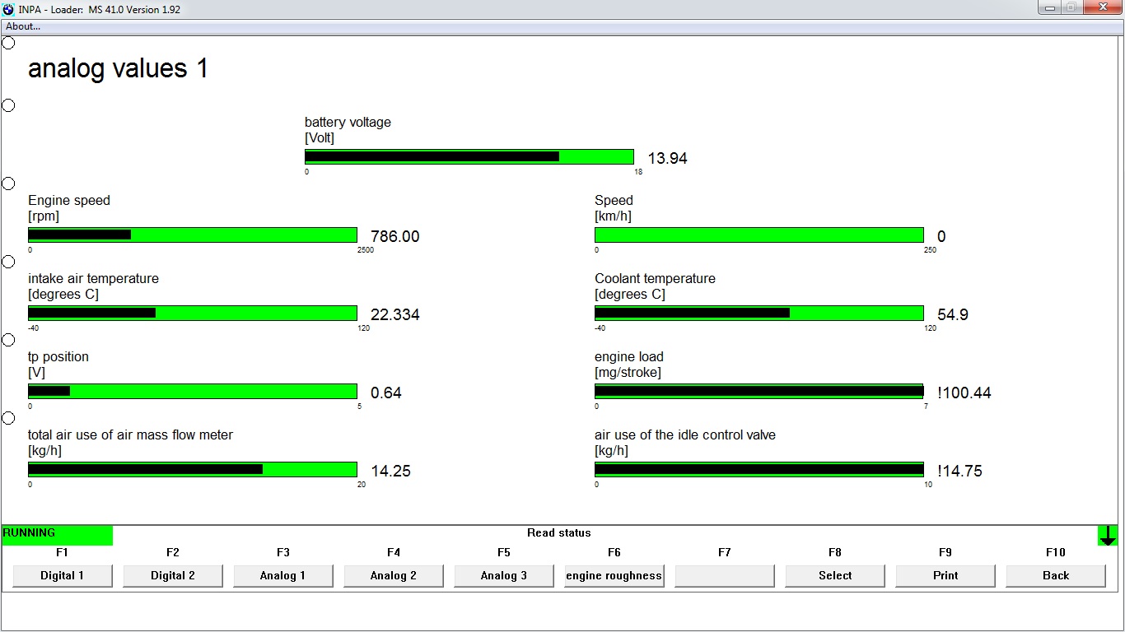Image resolution: width=1125 pixels, height=632 pixels.
Task: Select circle marker left of Engine speed row
Action: pyautogui.click(x=8, y=184)
